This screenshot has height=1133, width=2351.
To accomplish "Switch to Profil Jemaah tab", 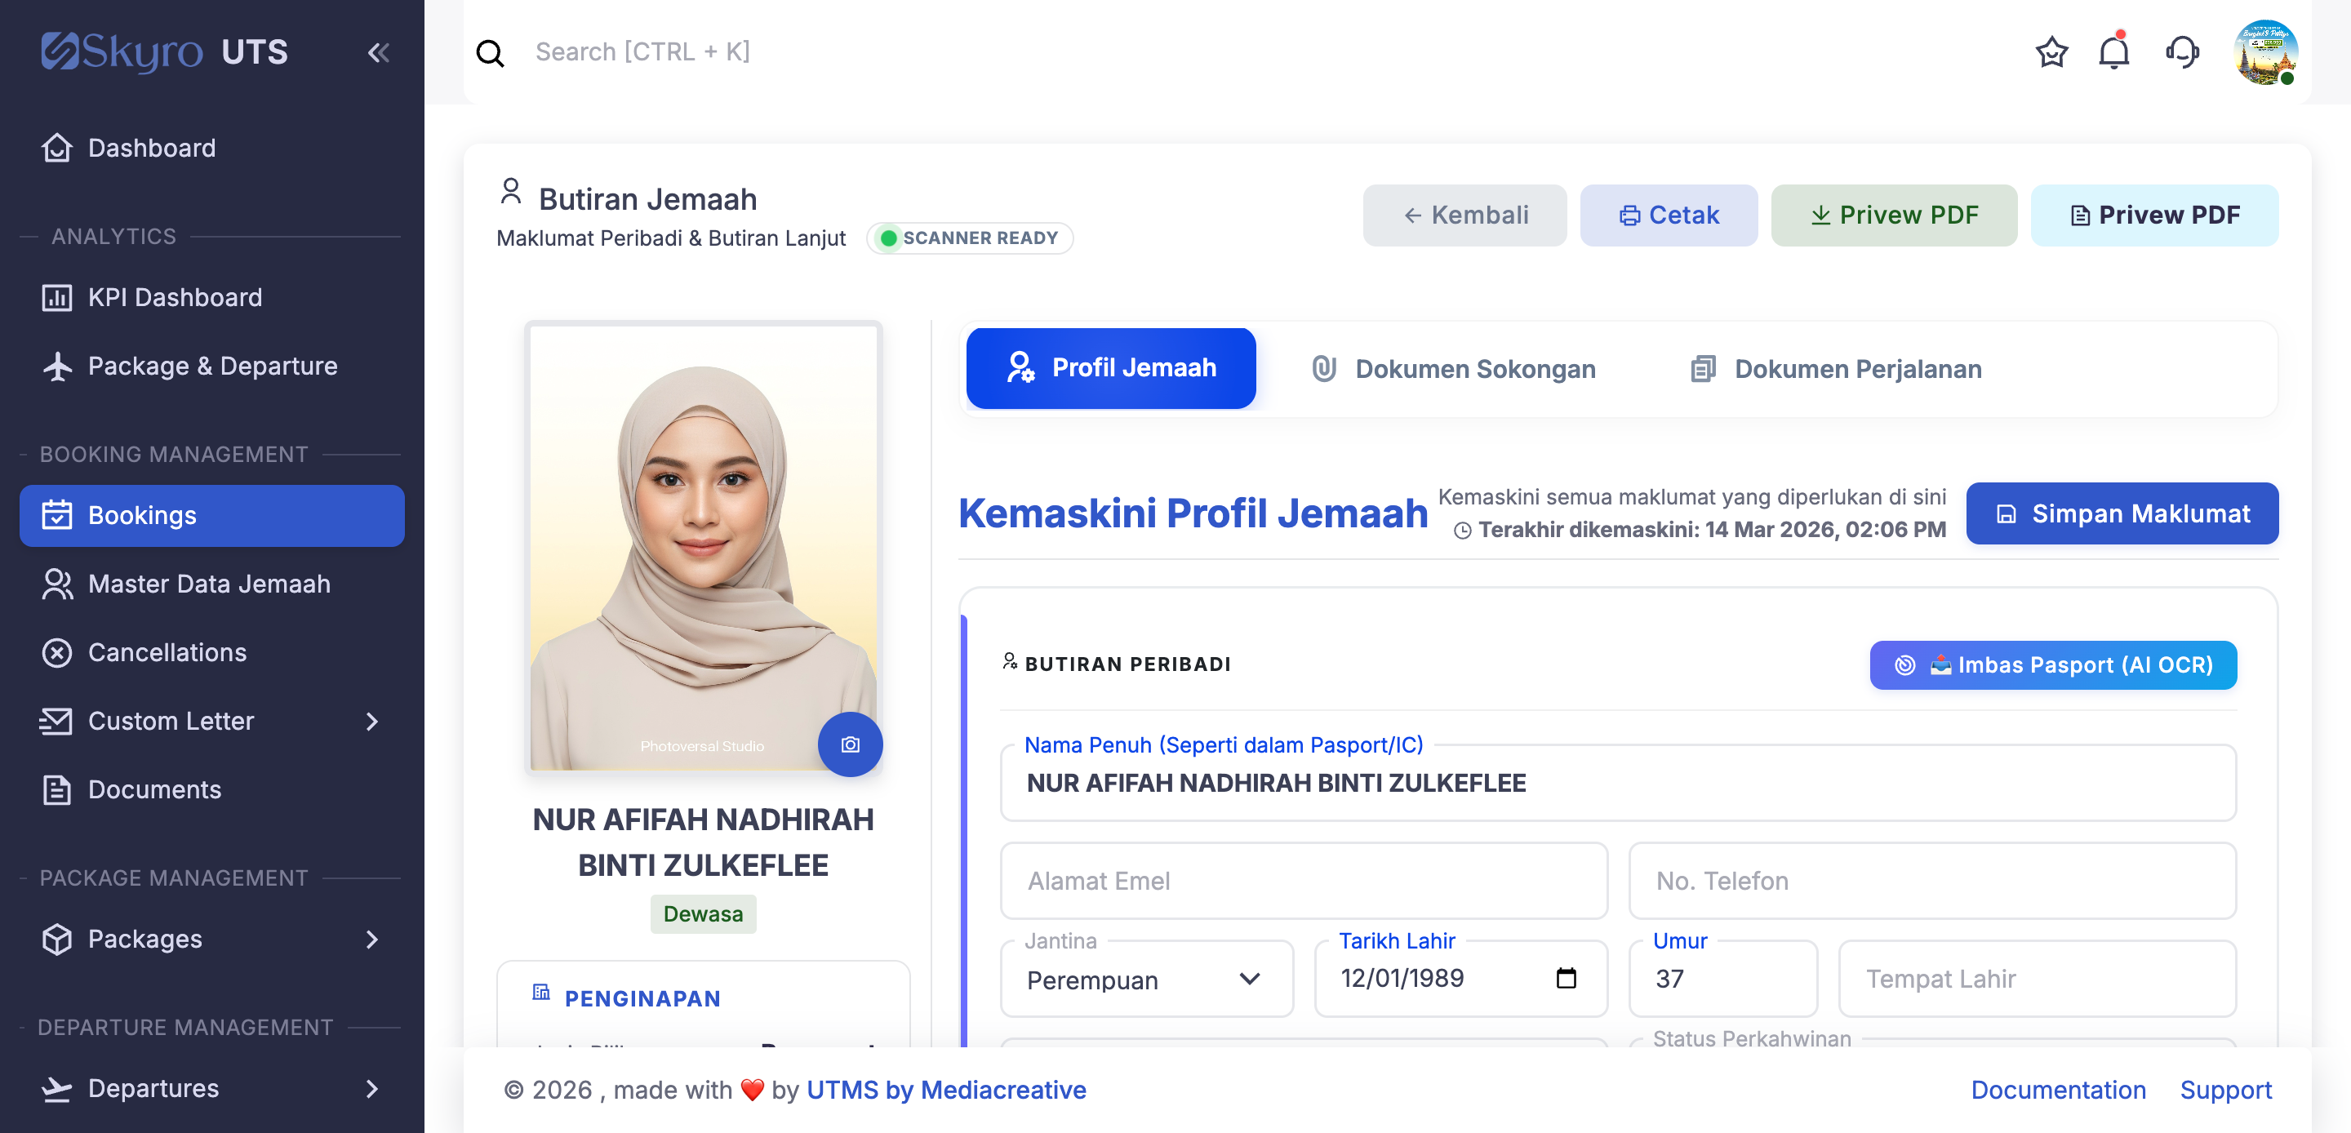I will 1111,368.
